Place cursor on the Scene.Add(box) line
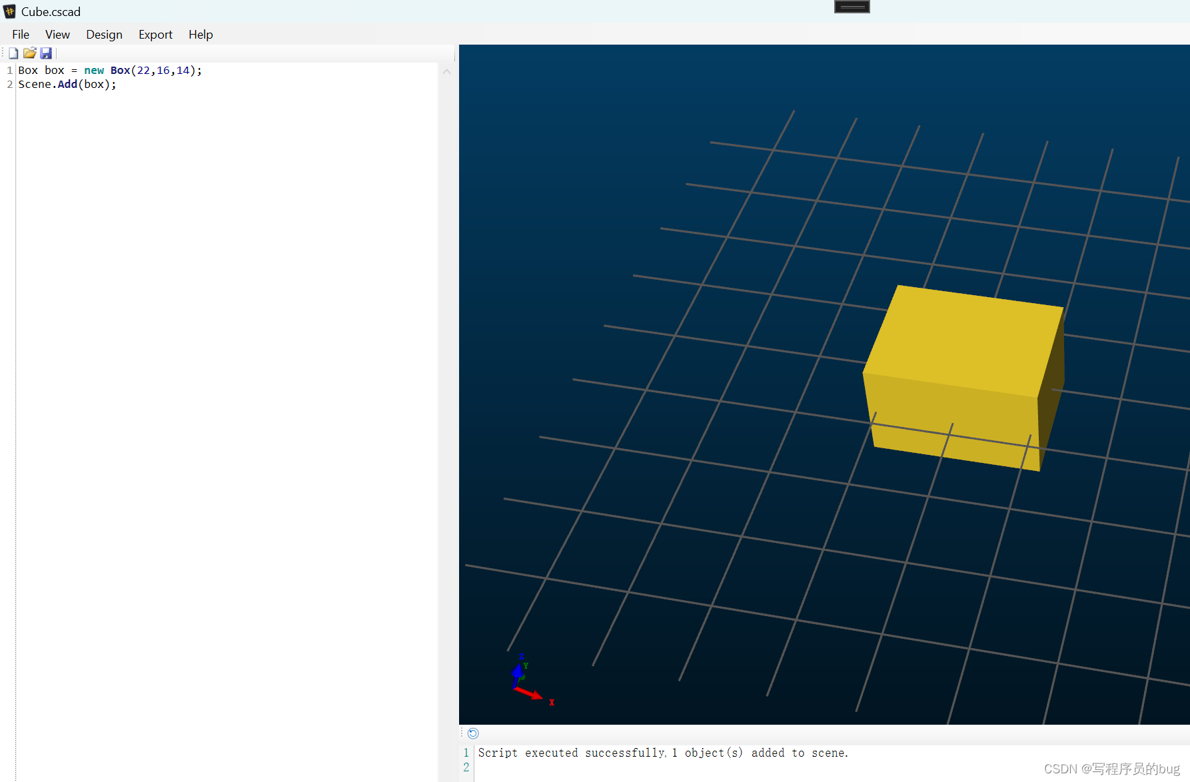 click(x=67, y=84)
